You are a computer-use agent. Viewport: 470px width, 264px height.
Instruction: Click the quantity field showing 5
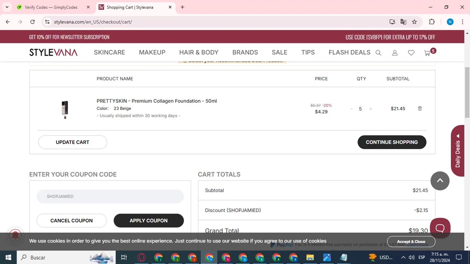pos(360,109)
